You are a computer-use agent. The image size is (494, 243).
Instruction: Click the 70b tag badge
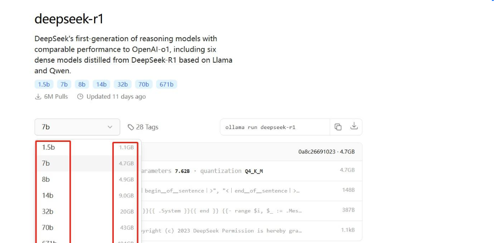click(143, 84)
